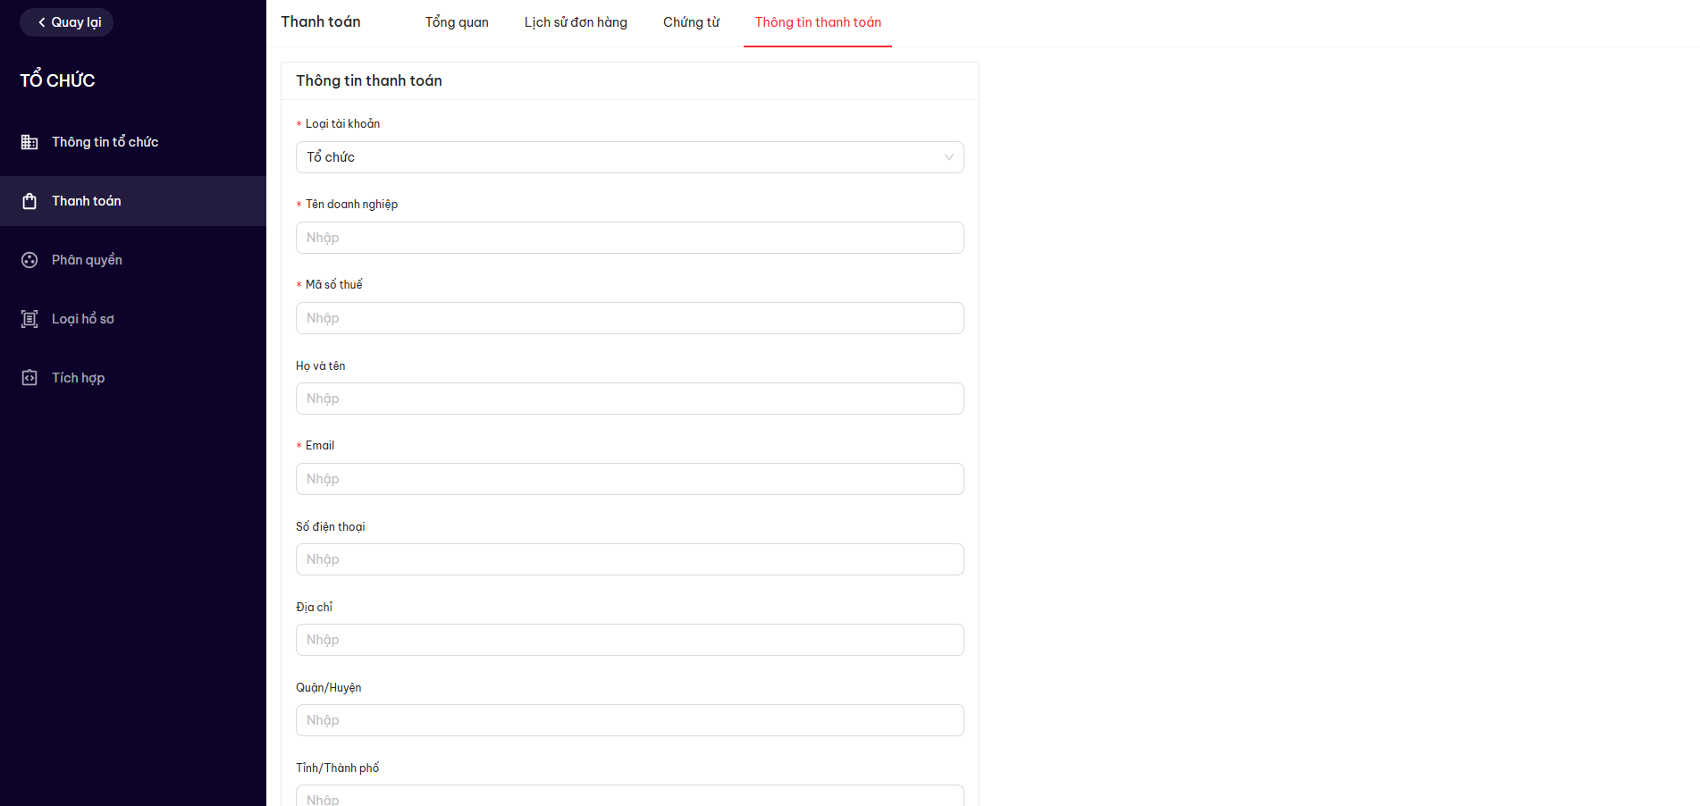Viewport: 1700px width, 806px height.
Task: Click the Tên doanh nghiệp label
Action: (351, 205)
